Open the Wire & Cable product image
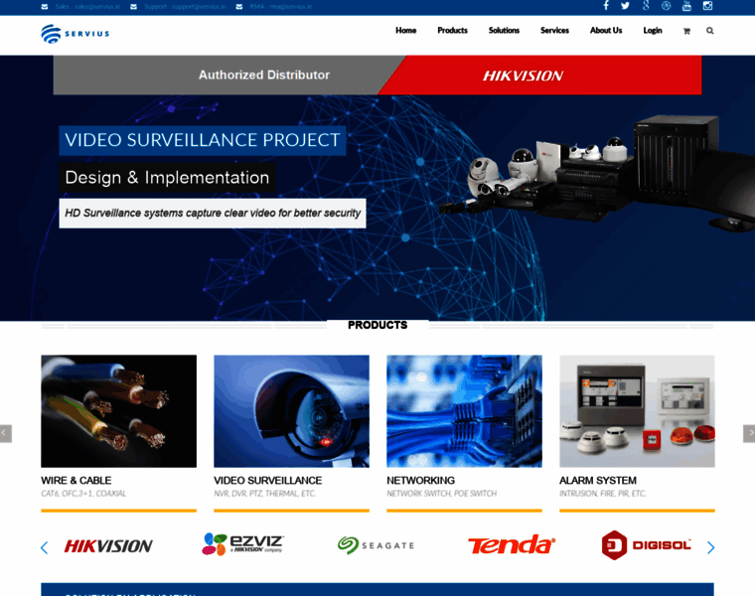 (x=118, y=411)
